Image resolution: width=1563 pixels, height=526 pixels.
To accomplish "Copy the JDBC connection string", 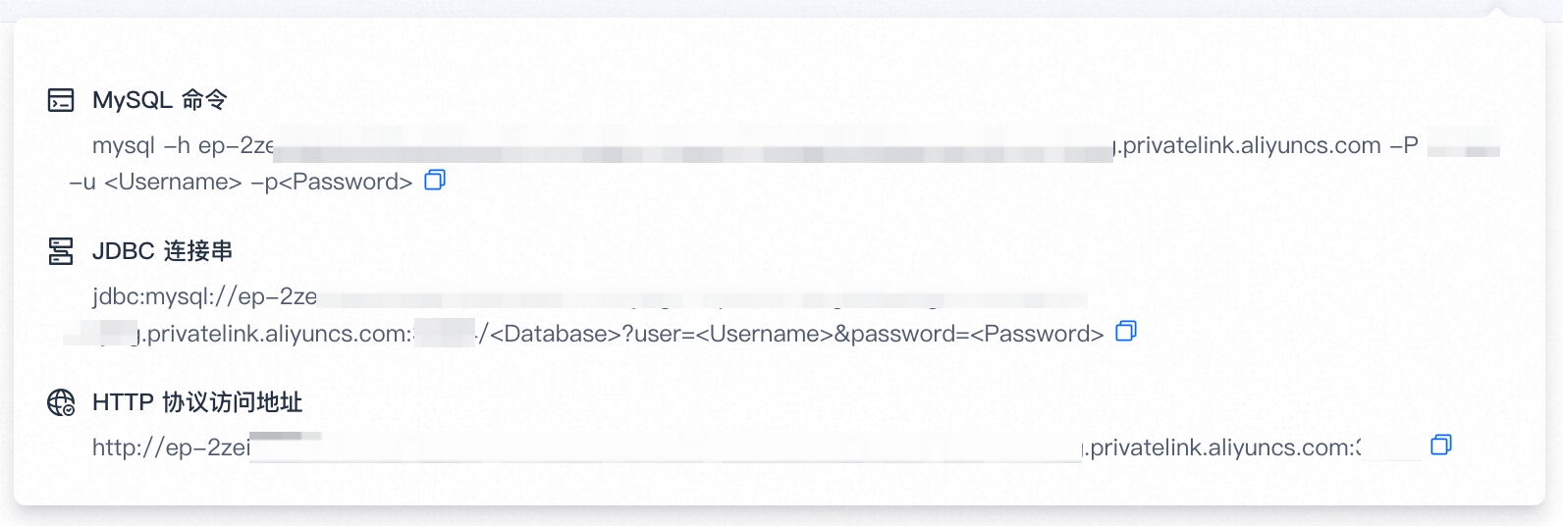I will pos(1126,332).
